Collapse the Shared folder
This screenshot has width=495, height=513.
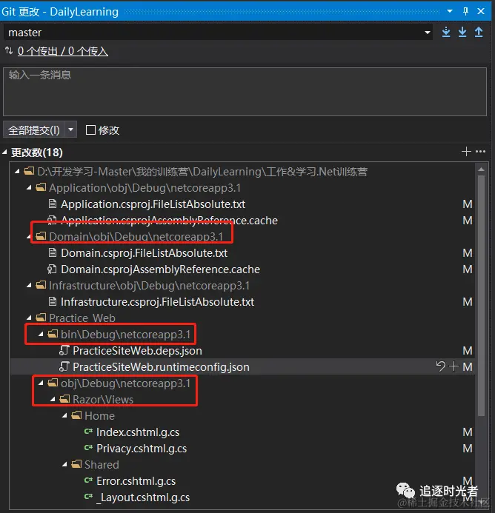[x=64, y=464]
